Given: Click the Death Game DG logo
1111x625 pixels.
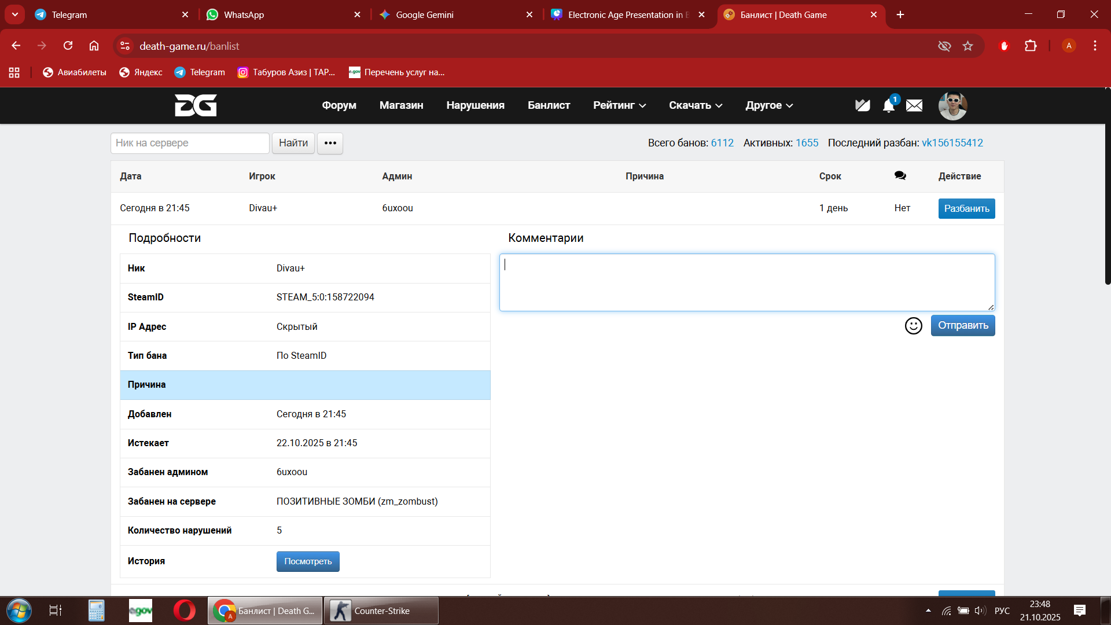Looking at the screenshot, I should coord(196,105).
